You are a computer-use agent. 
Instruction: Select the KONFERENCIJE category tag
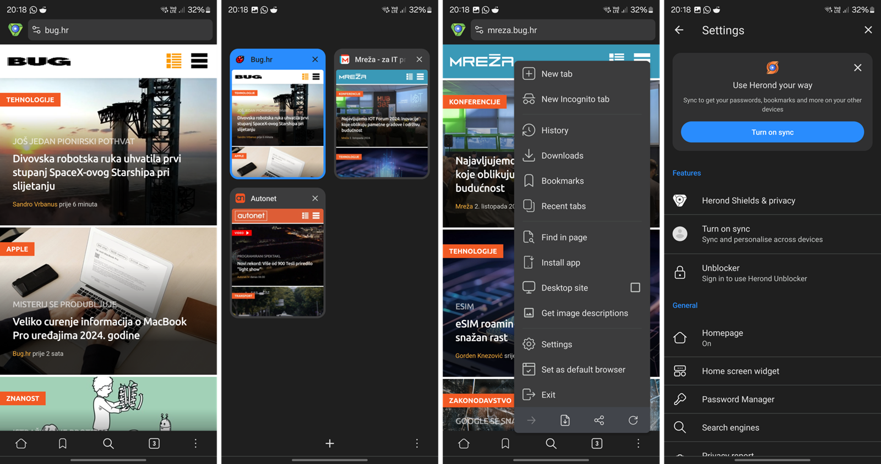point(474,102)
